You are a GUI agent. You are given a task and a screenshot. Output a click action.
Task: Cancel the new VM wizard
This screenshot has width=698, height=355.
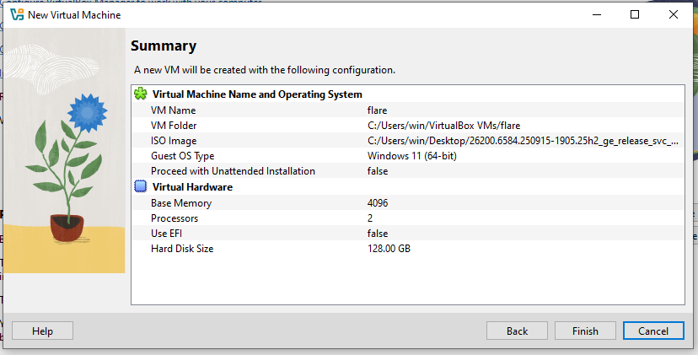653,331
